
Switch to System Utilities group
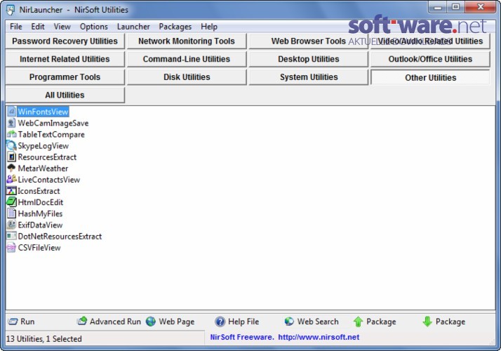click(308, 77)
